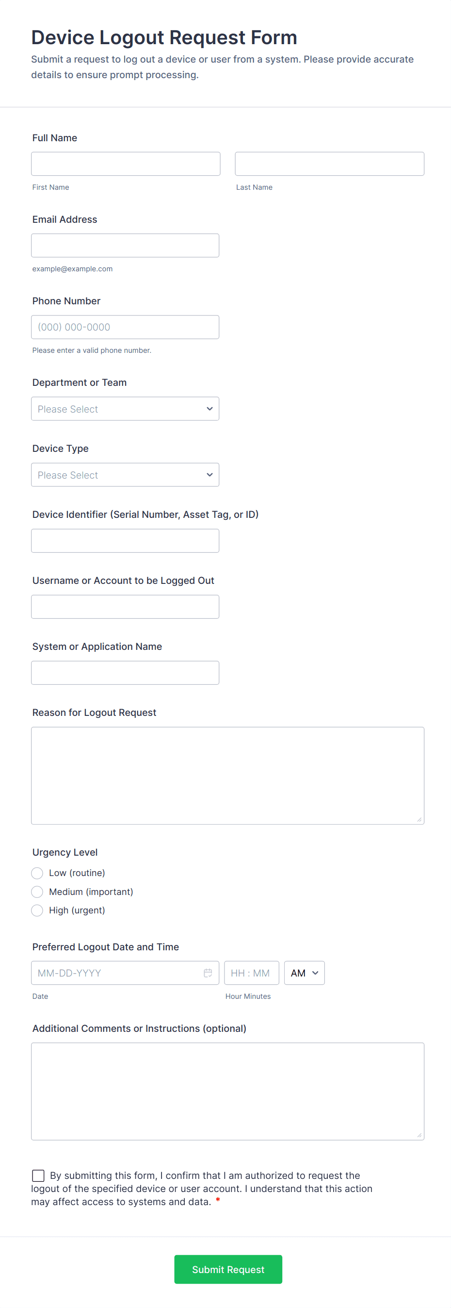Viewport: 451px width, 1308px height.
Task: Click the First Name input field
Action: (x=125, y=164)
